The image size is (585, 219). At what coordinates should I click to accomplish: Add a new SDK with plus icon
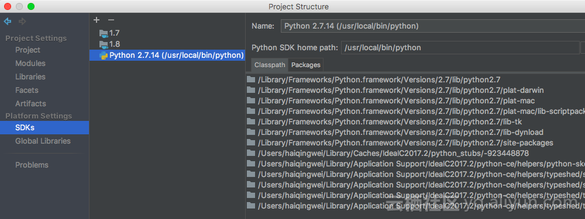click(x=97, y=20)
